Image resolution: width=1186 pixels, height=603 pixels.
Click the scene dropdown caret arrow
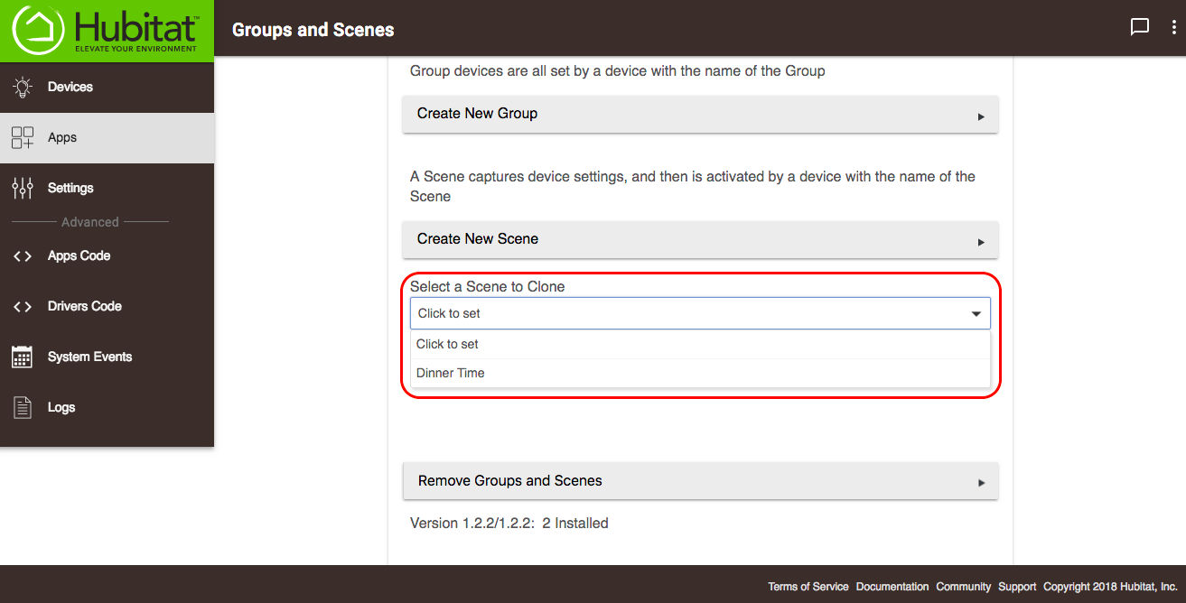[976, 314]
